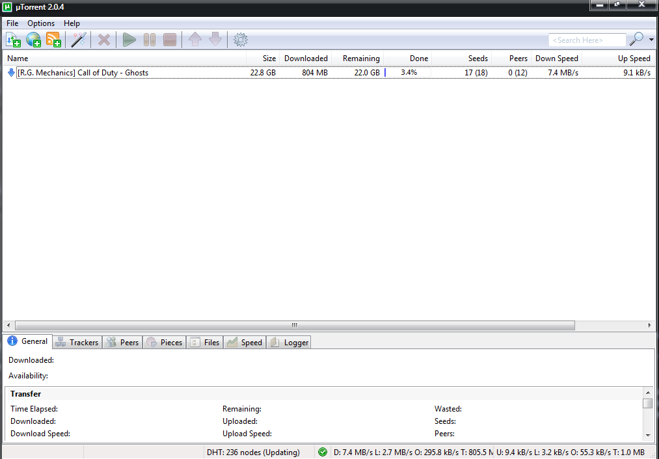This screenshot has width=659, height=459.
Task: Open the File menu
Action: pyautogui.click(x=12, y=23)
